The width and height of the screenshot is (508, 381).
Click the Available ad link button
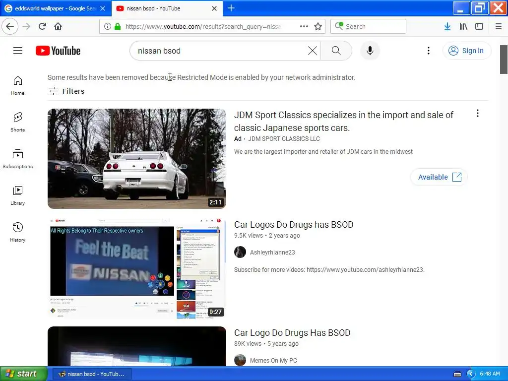(439, 177)
